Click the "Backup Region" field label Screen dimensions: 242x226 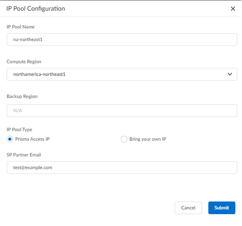pyautogui.click(x=22, y=96)
